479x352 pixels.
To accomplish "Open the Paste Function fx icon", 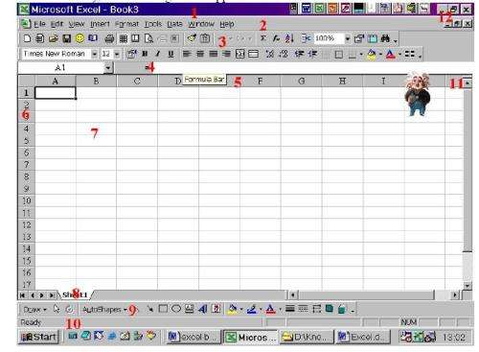I will pos(276,38).
